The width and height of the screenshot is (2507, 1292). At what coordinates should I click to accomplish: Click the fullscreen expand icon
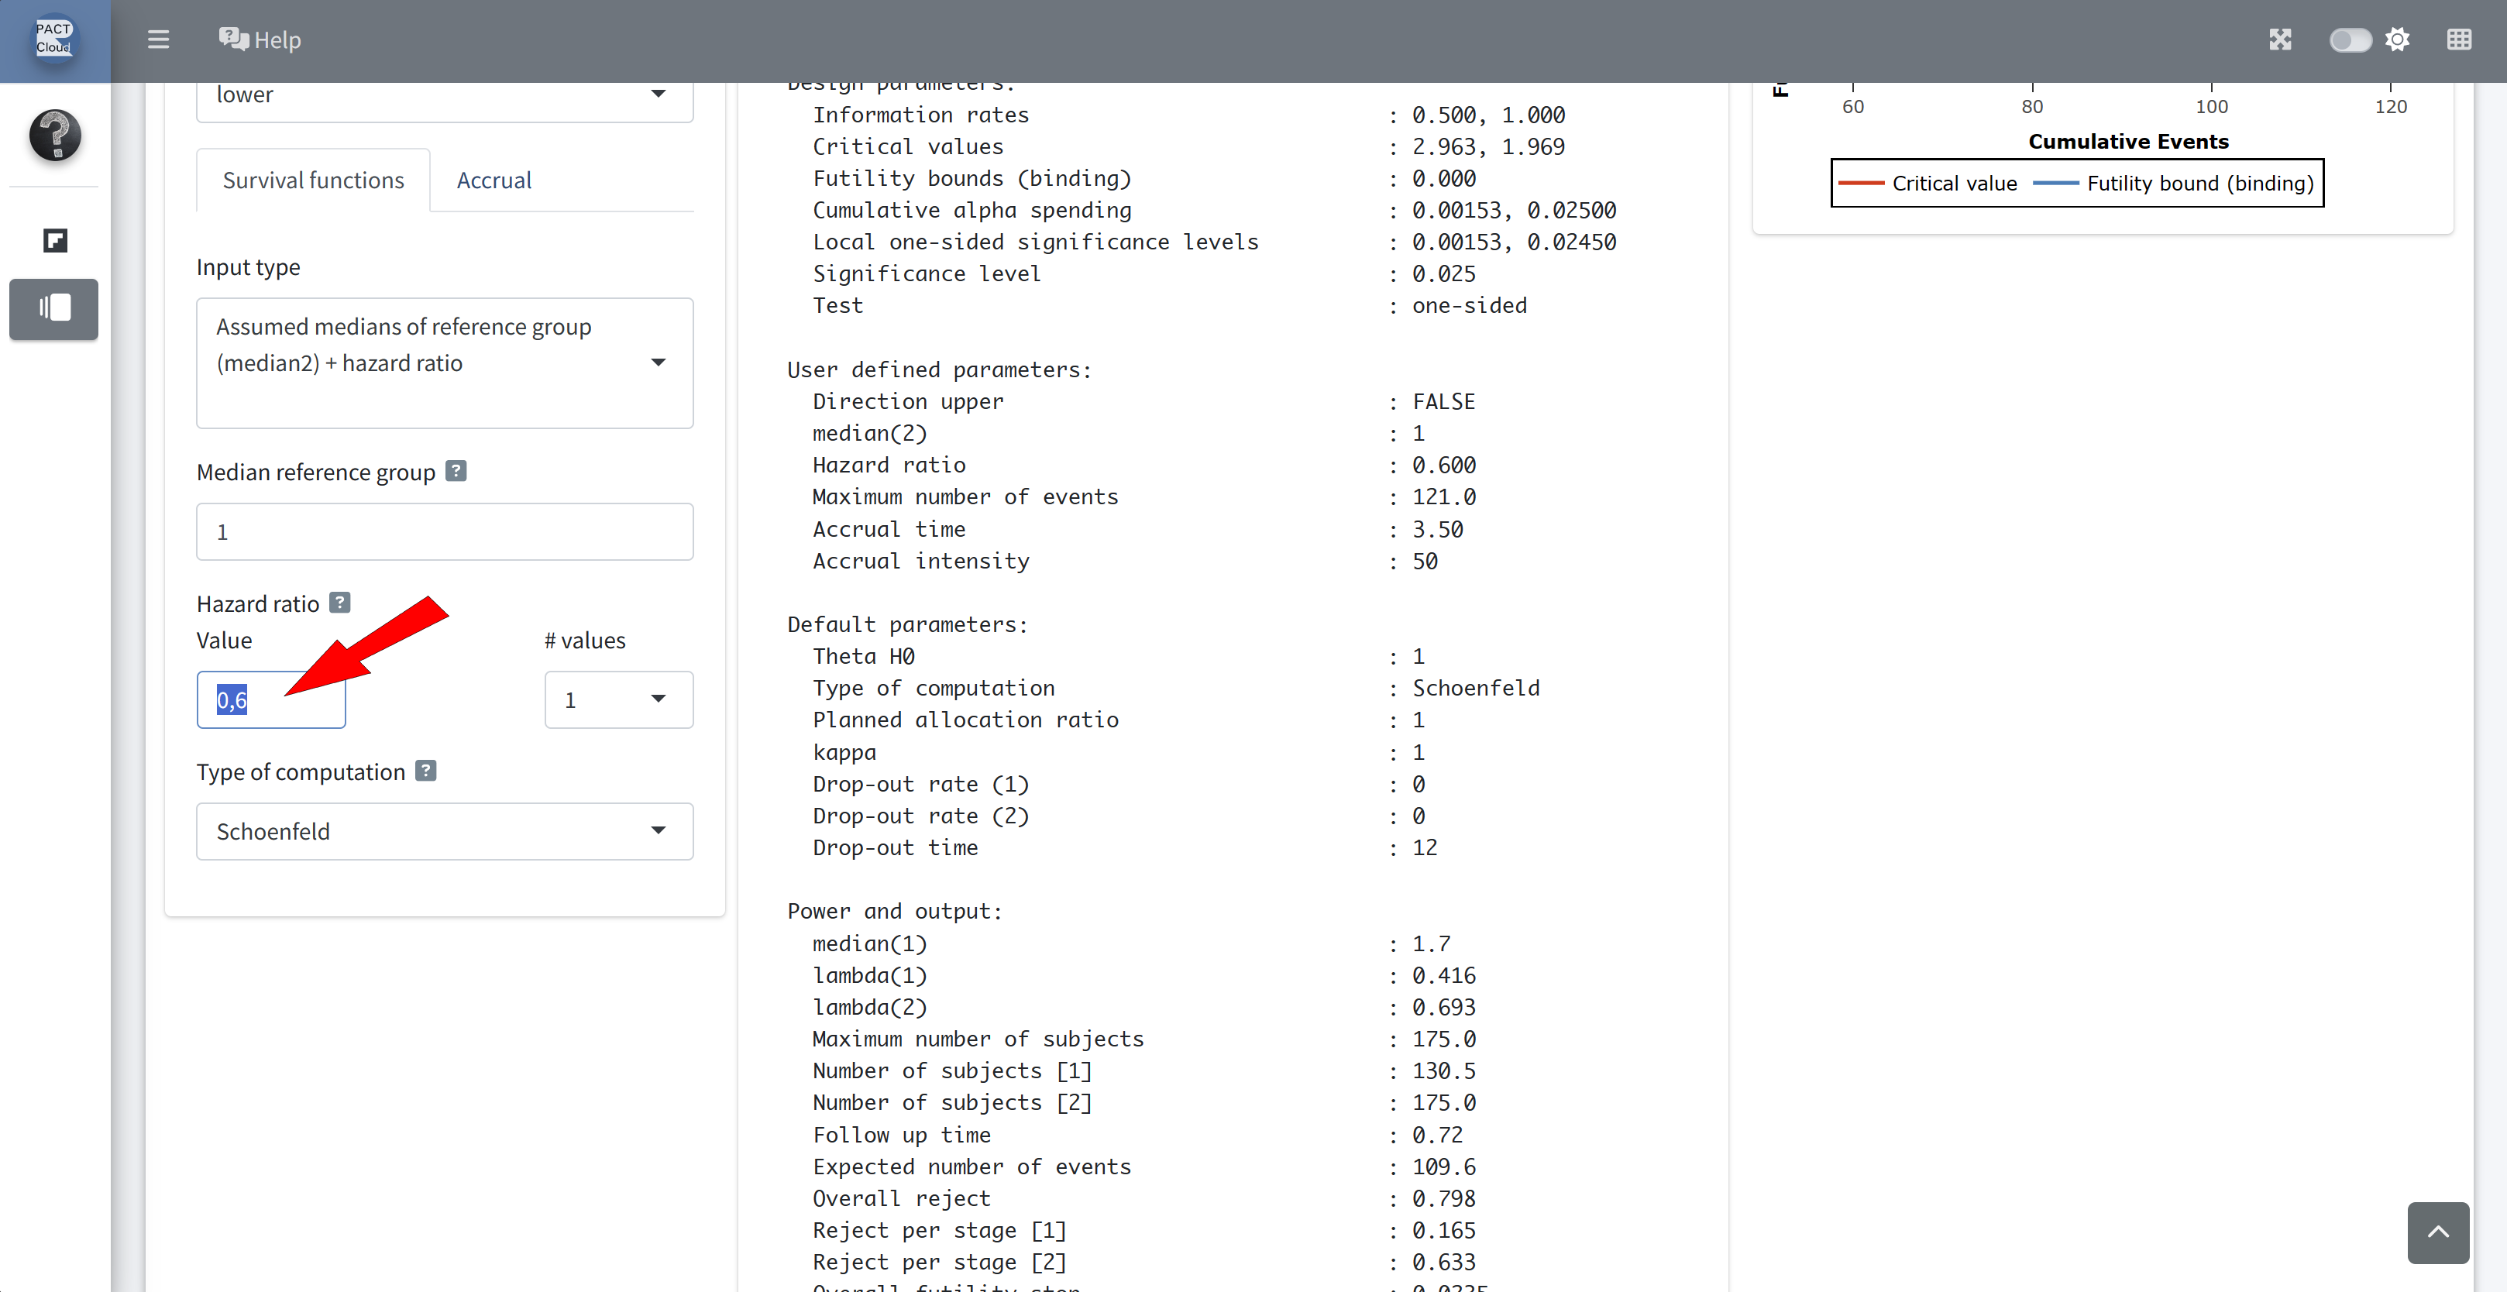click(x=2280, y=40)
